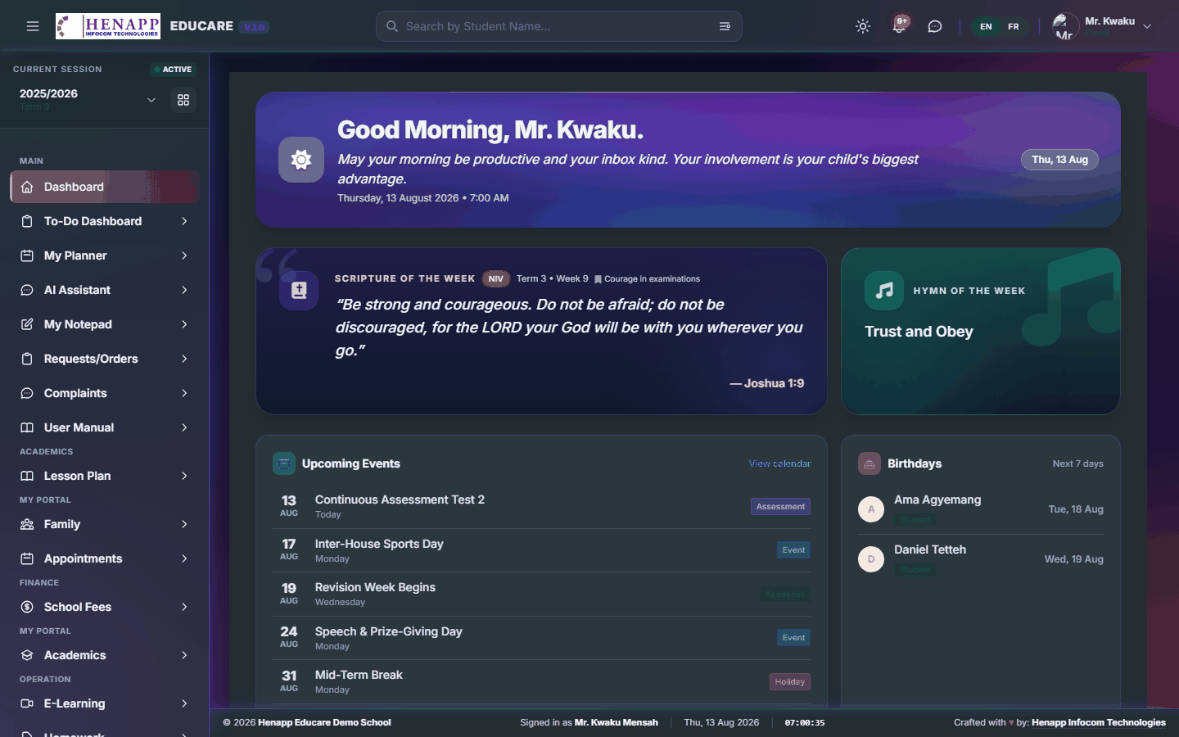Click the School Fees dollar icon
The width and height of the screenshot is (1179, 737).
pyautogui.click(x=27, y=607)
